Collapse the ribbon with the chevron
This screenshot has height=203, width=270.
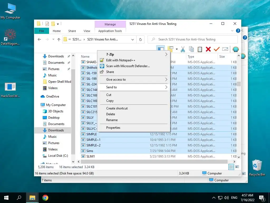coord(232,31)
